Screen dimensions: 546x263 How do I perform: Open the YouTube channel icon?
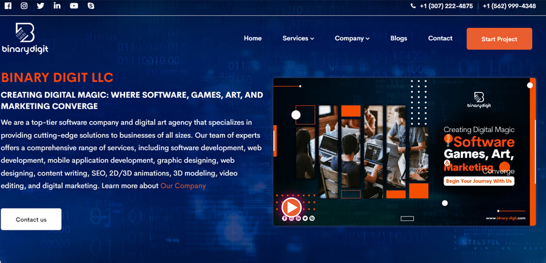click(x=74, y=6)
